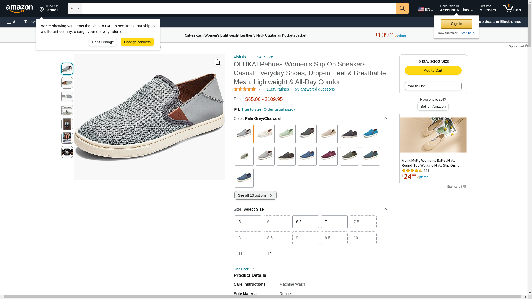The height and width of the screenshot is (299, 532).
Task: Visit the OLUKAI Store link
Action: 253,57
